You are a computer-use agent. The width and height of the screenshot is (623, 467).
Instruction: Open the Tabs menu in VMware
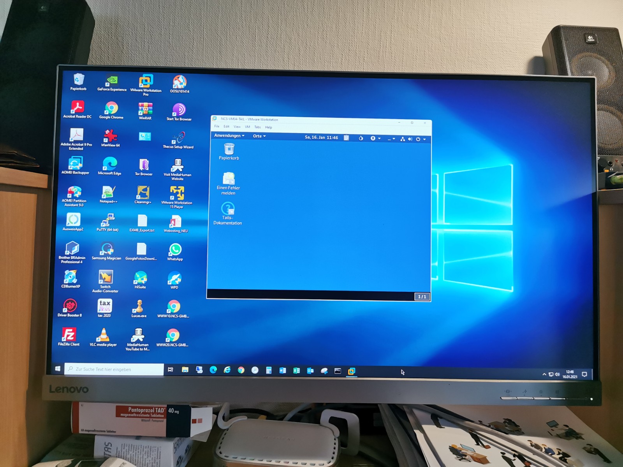(257, 127)
